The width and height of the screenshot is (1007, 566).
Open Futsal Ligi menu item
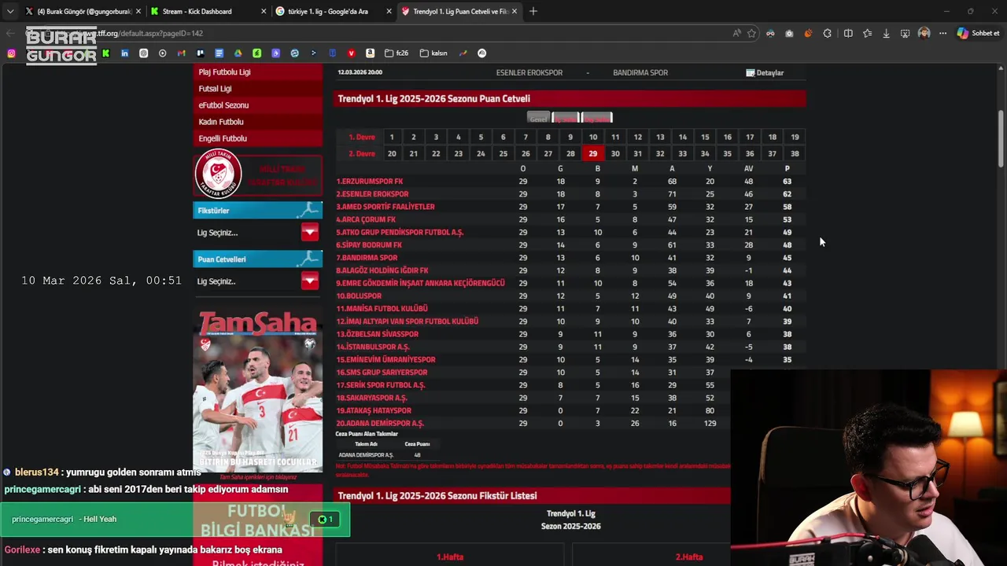258,89
